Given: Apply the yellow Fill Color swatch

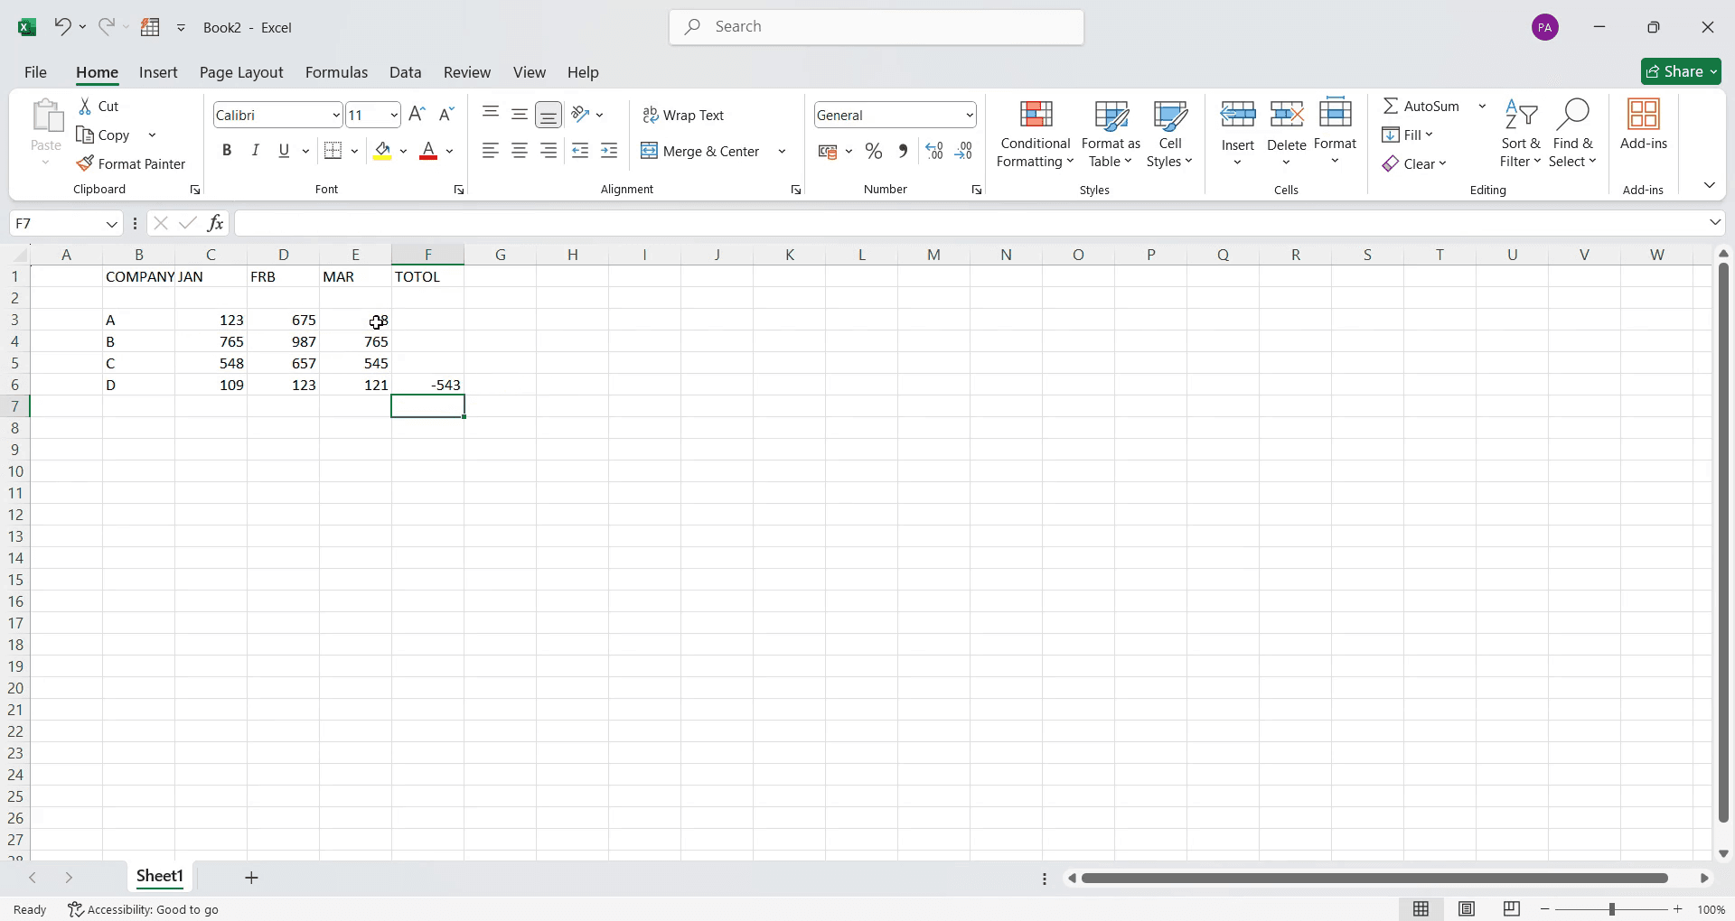Looking at the screenshot, I should tap(382, 151).
